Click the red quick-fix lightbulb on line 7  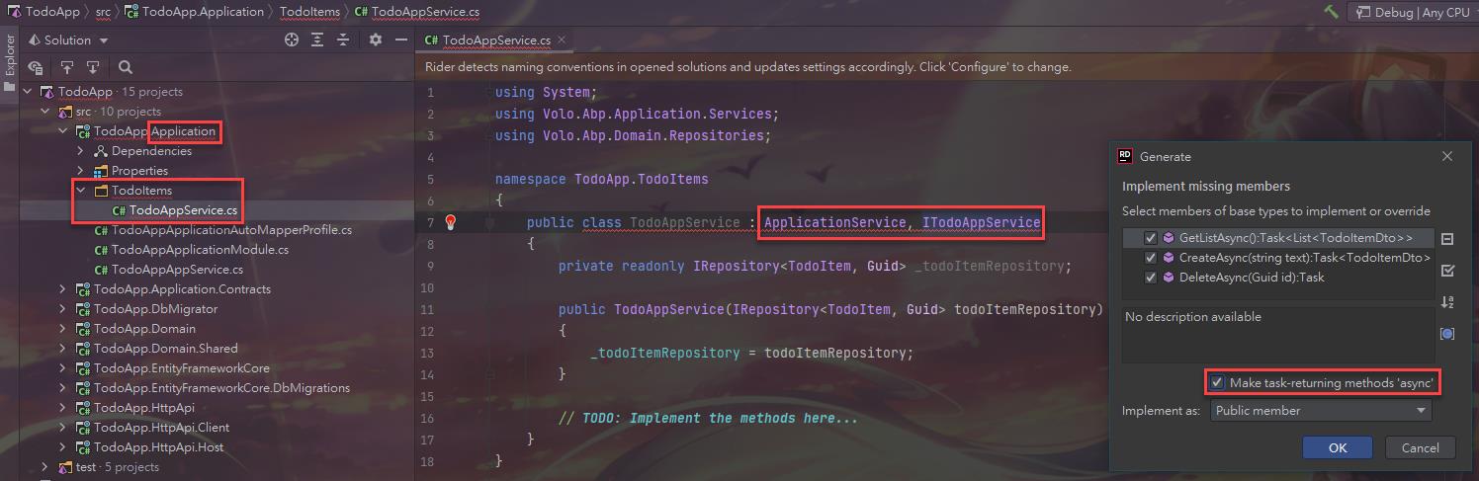[451, 222]
